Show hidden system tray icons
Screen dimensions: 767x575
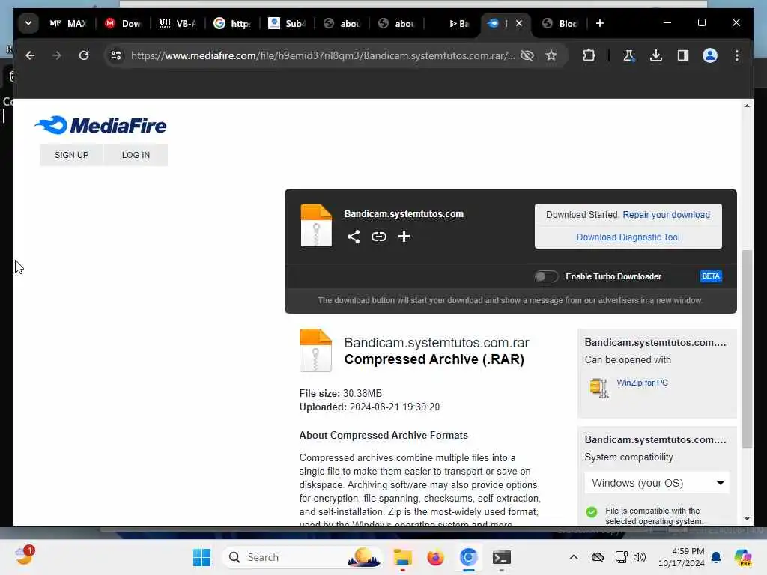click(574, 557)
